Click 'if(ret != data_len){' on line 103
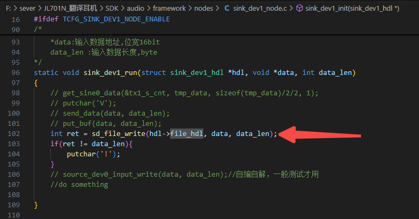The width and height of the screenshot is (419, 219). pyautogui.click(x=91, y=144)
